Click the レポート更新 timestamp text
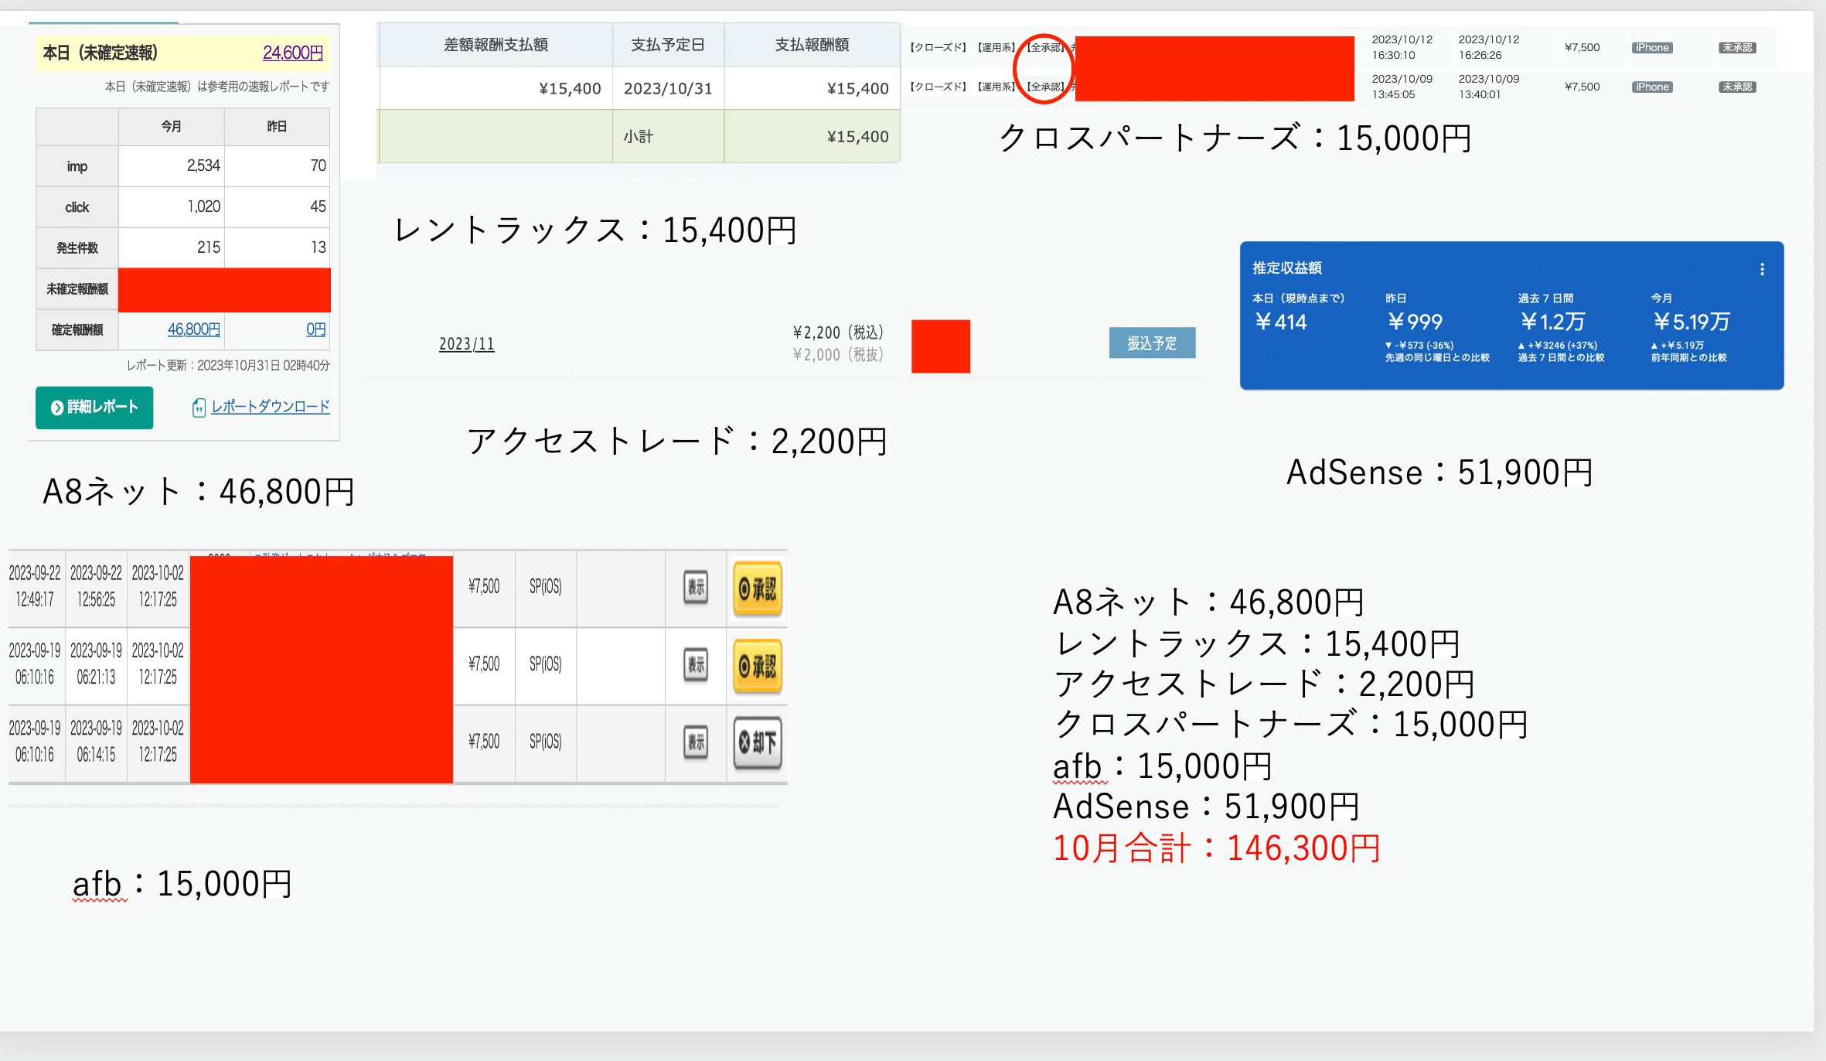The image size is (1826, 1061). tap(228, 366)
